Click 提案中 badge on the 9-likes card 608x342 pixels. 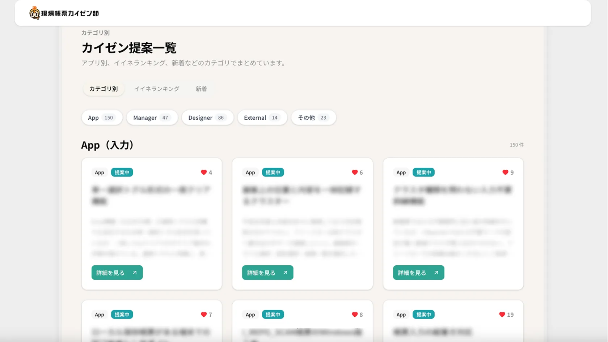[423, 172]
